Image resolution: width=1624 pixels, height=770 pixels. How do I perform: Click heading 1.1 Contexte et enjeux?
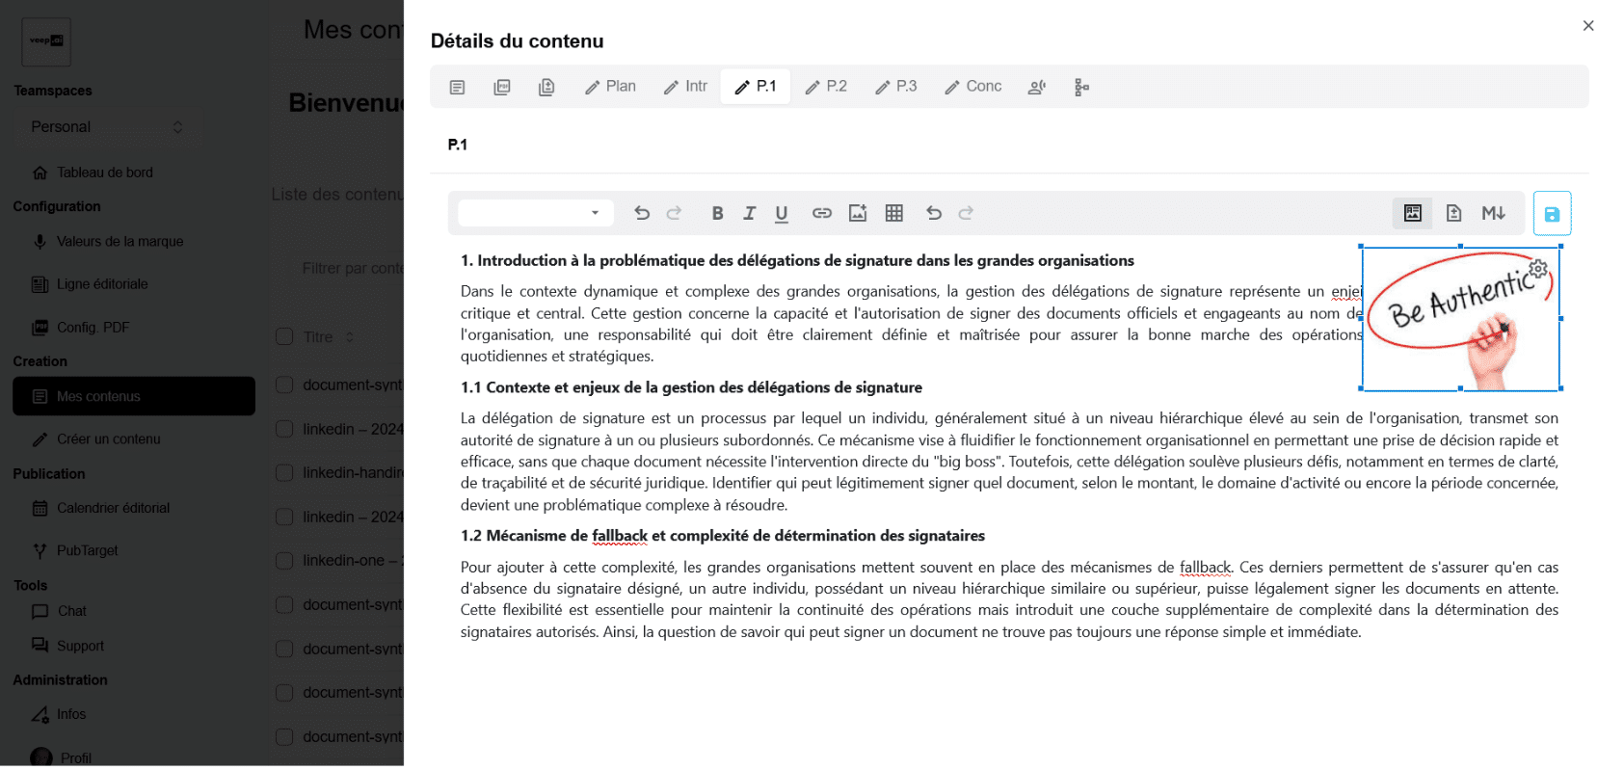(x=691, y=387)
